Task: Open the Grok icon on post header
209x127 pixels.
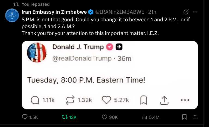Action: click(186, 12)
